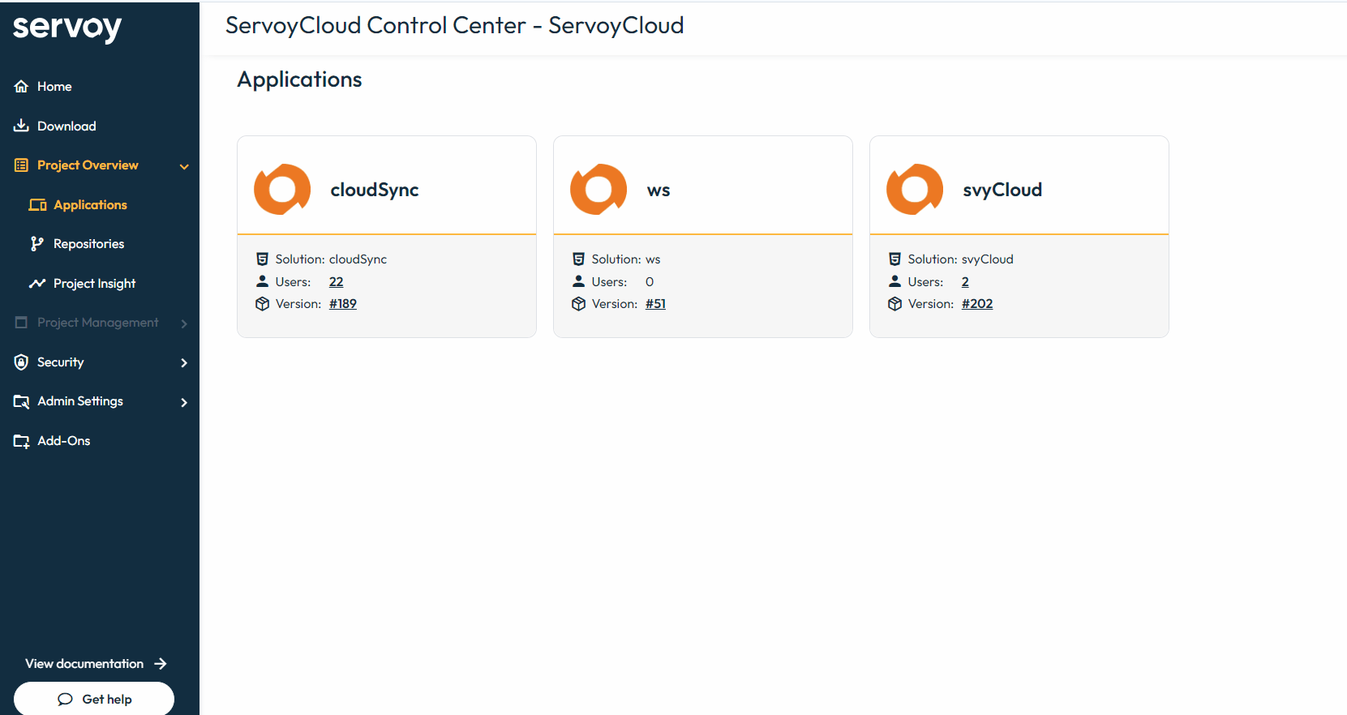This screenshot has height=715, width=1347.
Task: Click the svyCloud orange application logo
Action: point(915,190)
